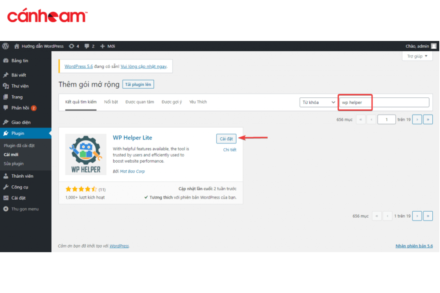Expand the Trợ giúp help dropdown
The height and width of the screenshot is (293, 440).
click(x=417, y=56)
